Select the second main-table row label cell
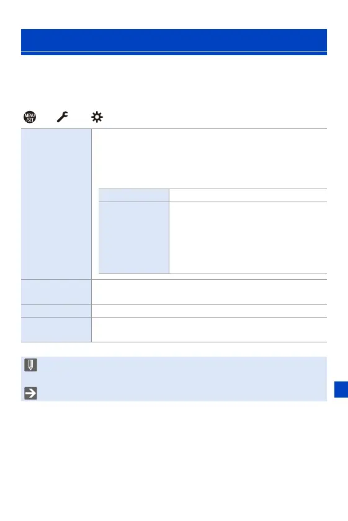The height and width of the screenshot is (521, 348). (56, 292)
